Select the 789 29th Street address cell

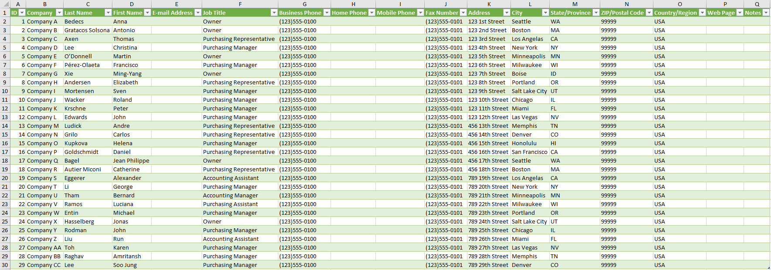[489, 265]
